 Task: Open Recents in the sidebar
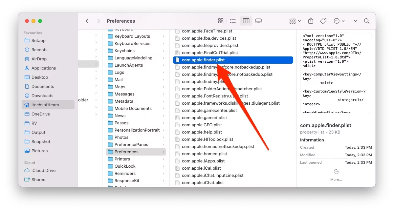[48, 50]
